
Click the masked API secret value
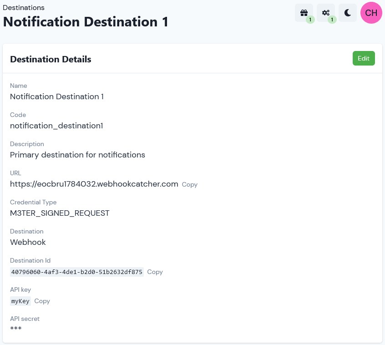tap(16, 328)
